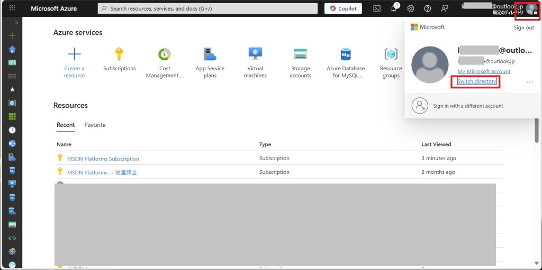
Task: Open MSDN Platforms Subscription resource
Action: tap(103, 159)
